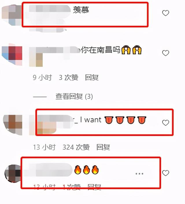This screenshot has width=185, height=204.
Task: Expand 查看回复 (3) replies
Action: pyautogui.click(x=74, y=97)
